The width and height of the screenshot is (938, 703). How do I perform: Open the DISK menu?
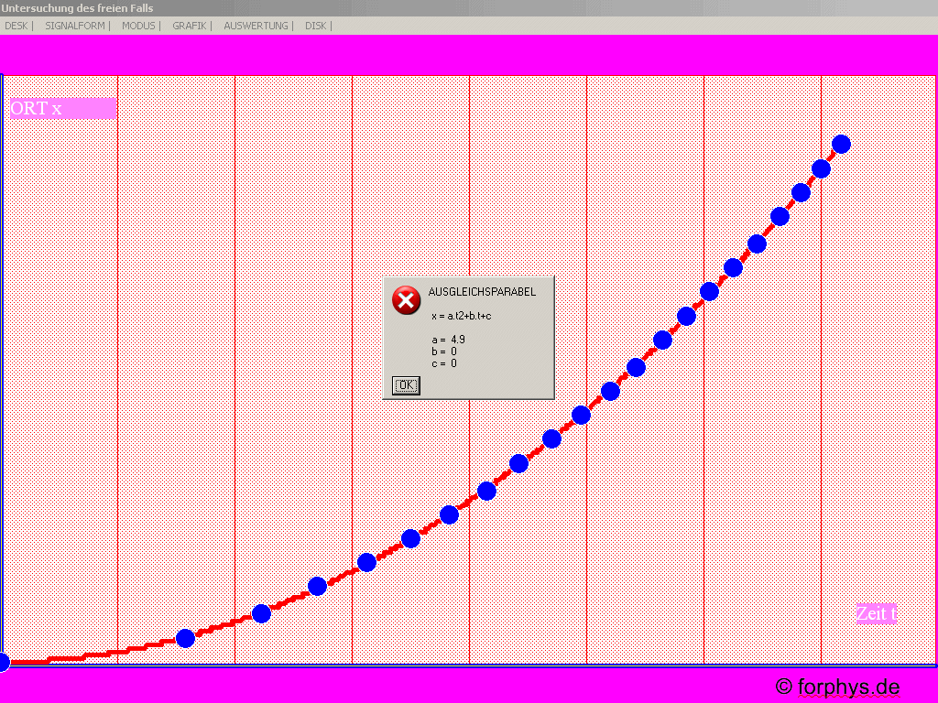315,26
